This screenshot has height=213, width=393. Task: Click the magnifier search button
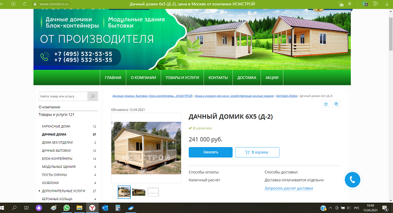(x=93, y=96)
